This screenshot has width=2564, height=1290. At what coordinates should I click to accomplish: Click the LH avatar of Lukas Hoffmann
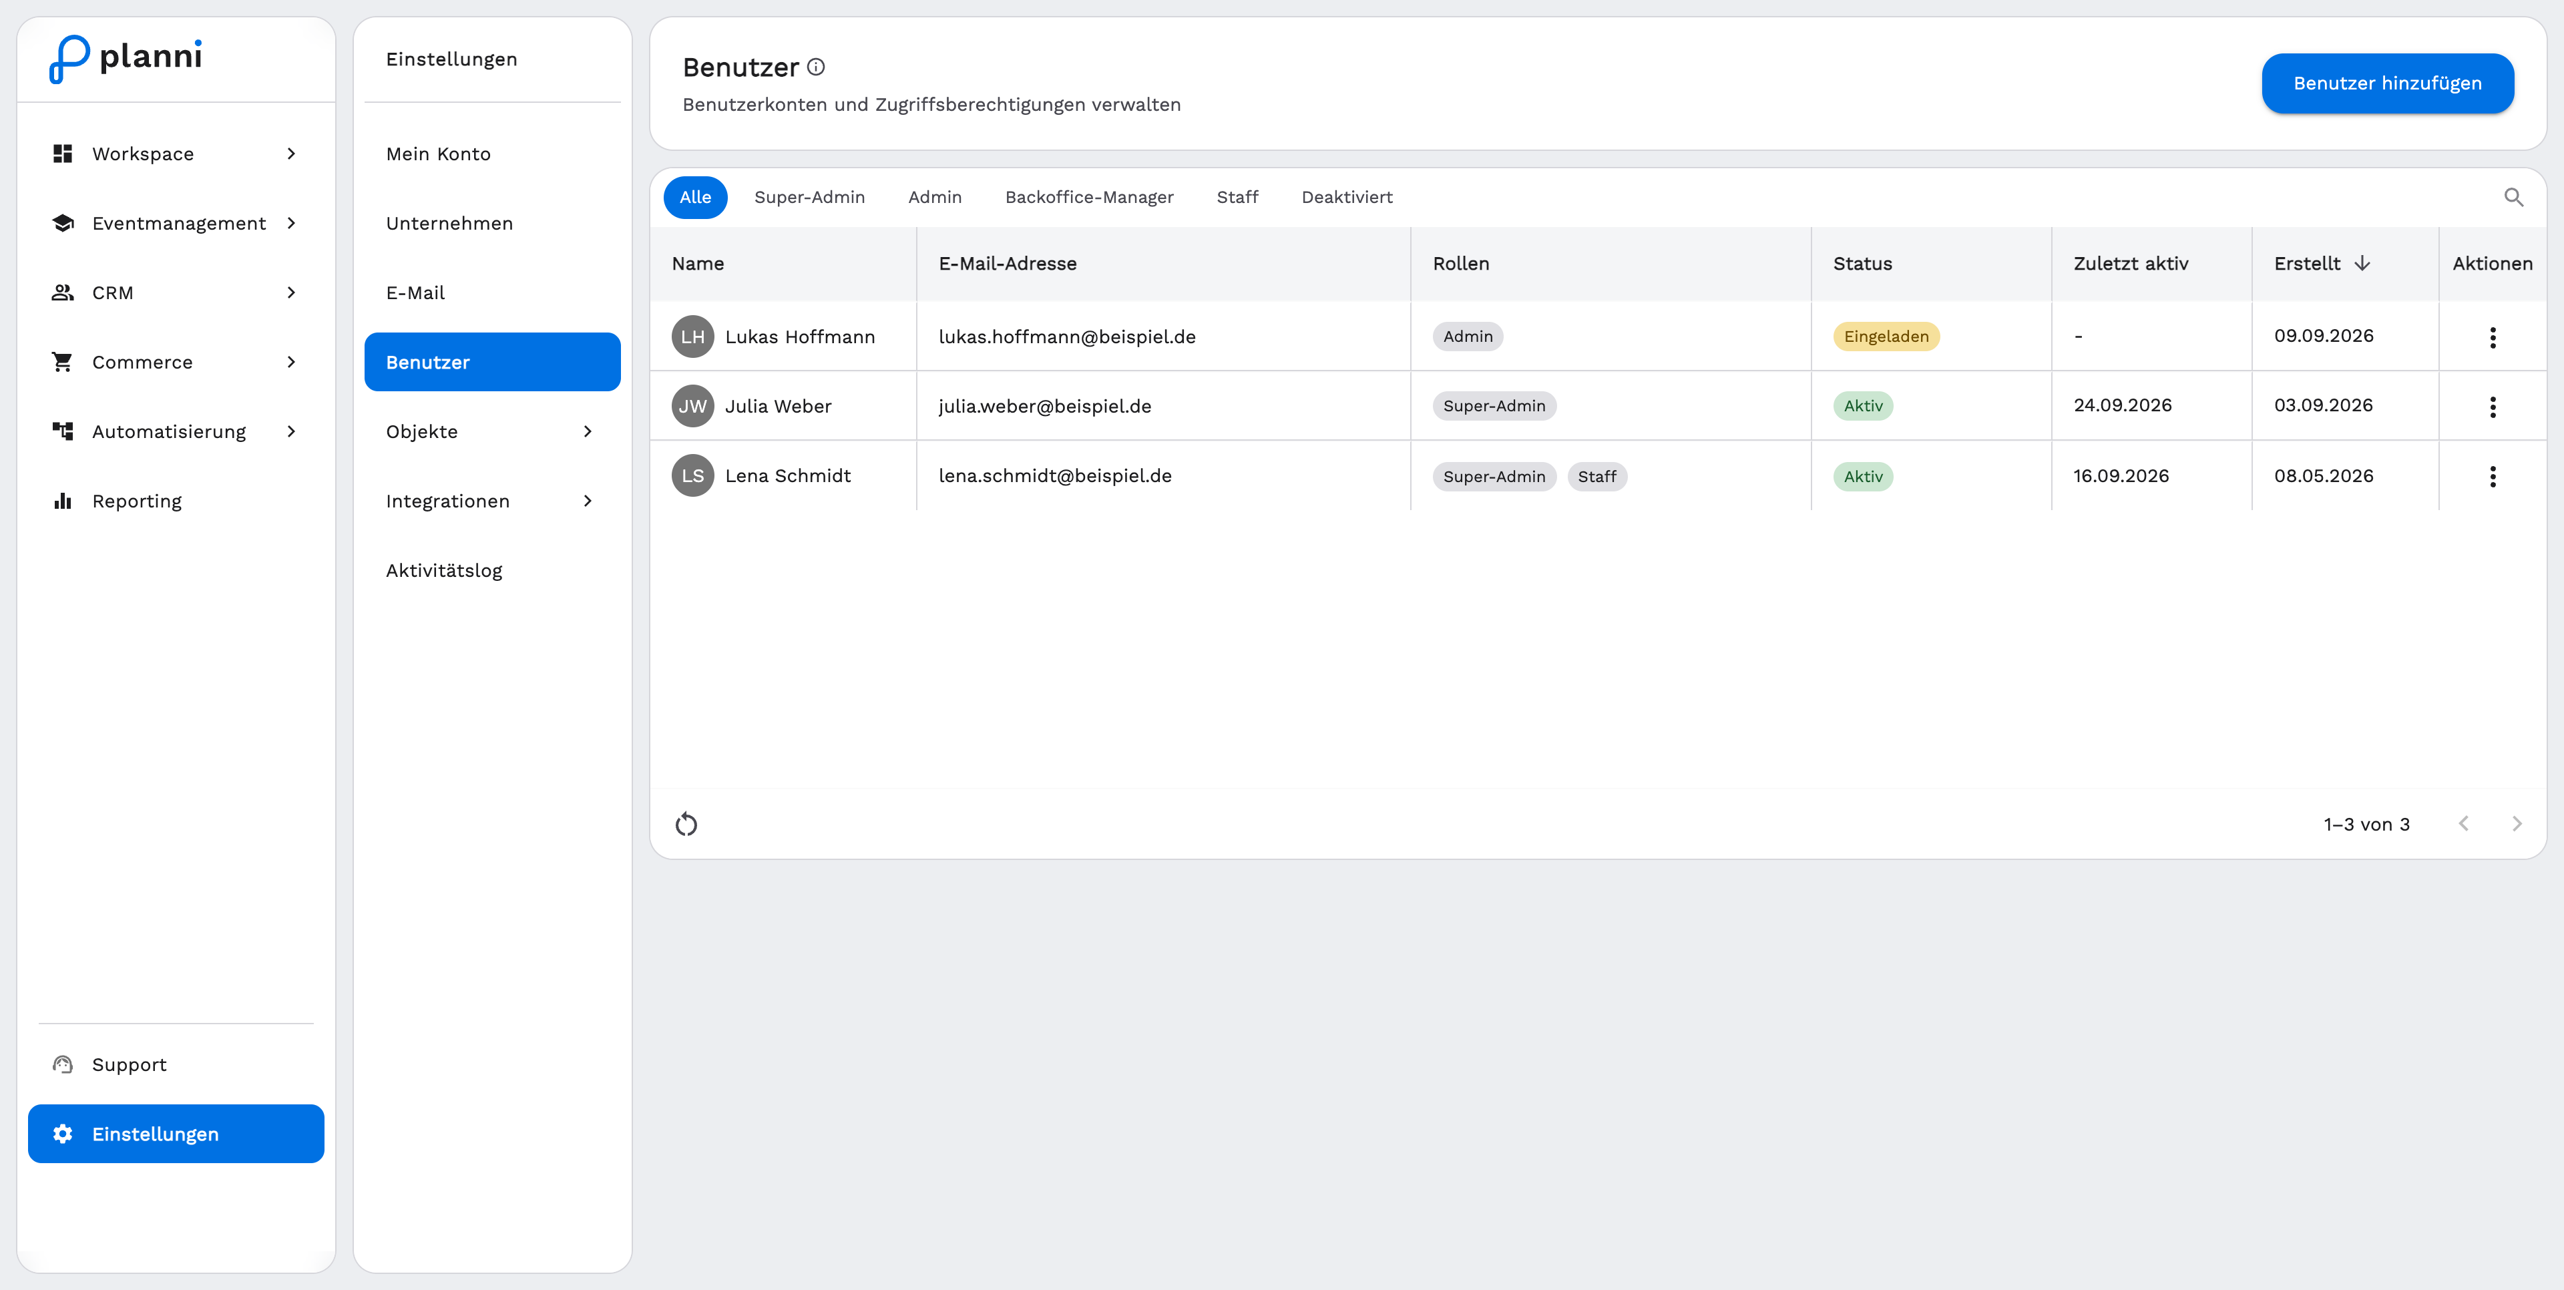693,337
